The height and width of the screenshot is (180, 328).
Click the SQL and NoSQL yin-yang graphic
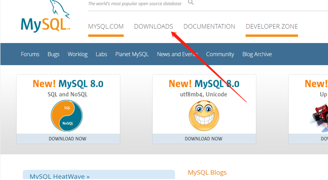(67, 116)
